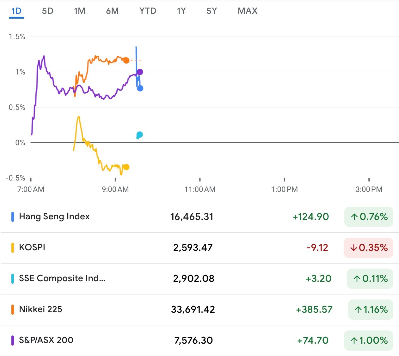Open SSE Composite Index entry
This screenshot has width=399, height=356.
(x=62, y=278)
